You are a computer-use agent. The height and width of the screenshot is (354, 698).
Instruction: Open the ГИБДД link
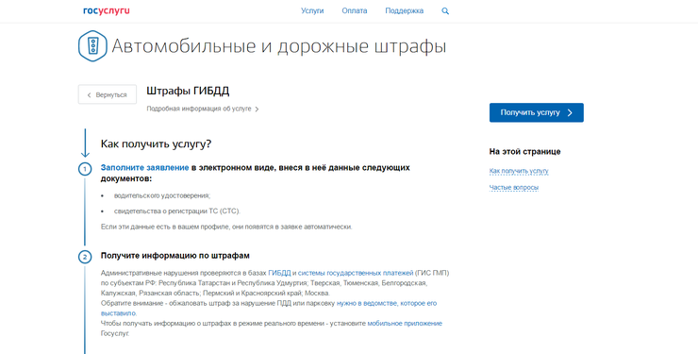tap(279, 273)
